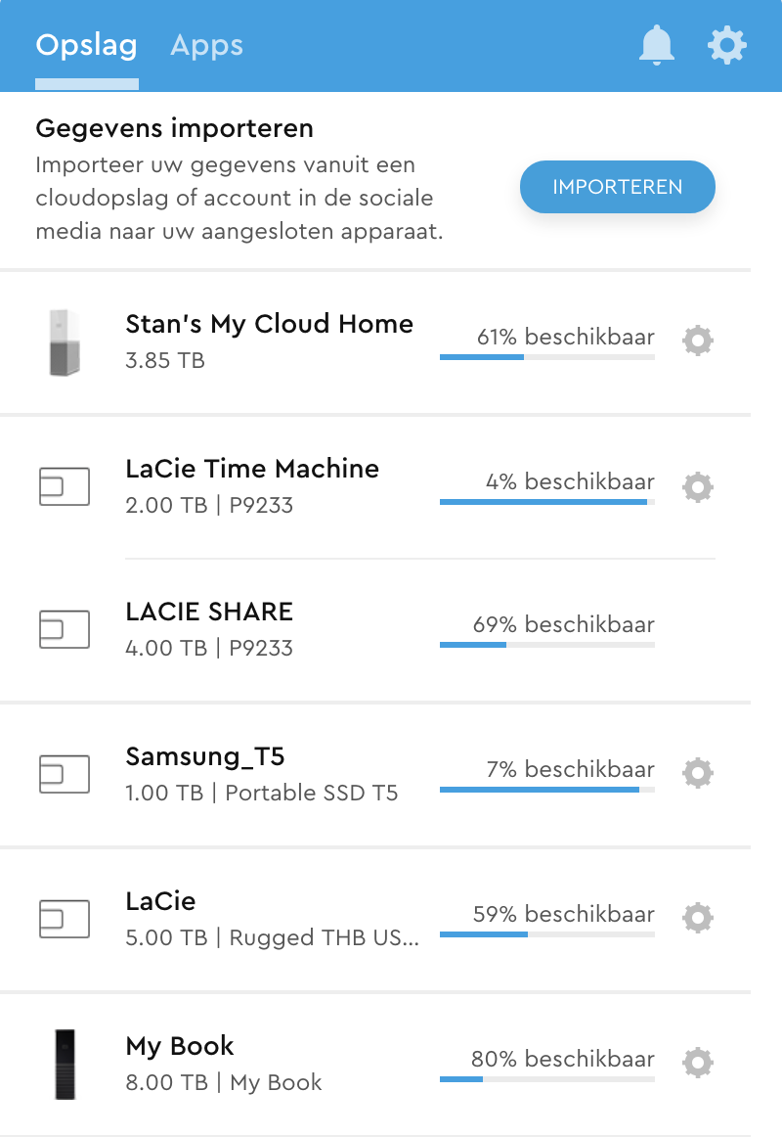Click the Samsung_T5 drive icon
782x1137 pixels.
pos(65,773)
